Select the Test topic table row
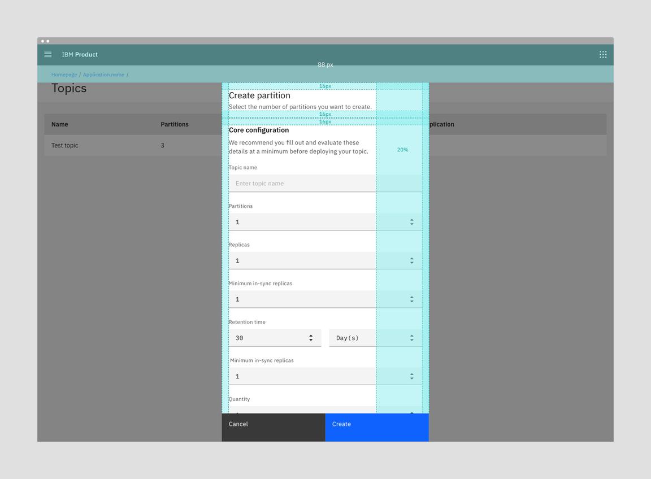Viewport: 651px width, 479px height. (65, 146)
